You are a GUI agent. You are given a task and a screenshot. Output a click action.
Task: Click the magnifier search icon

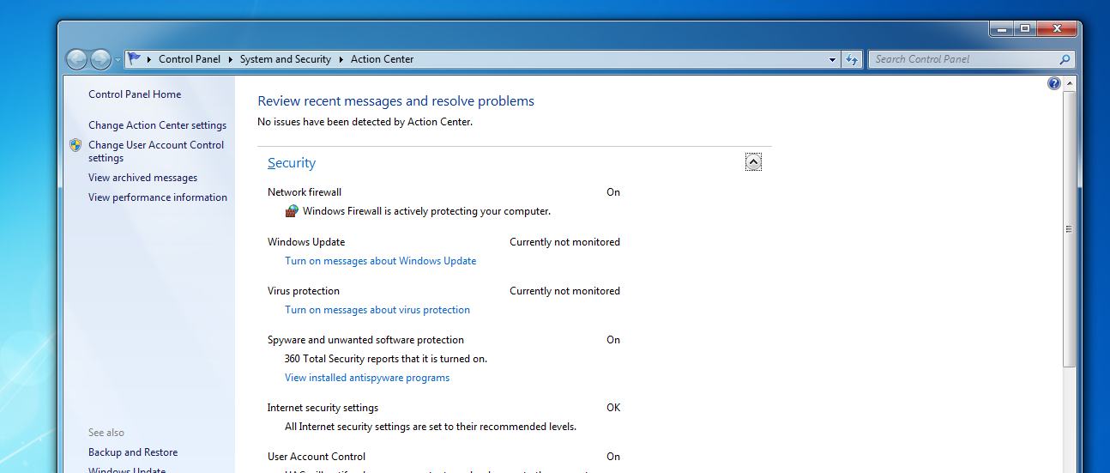pos(1065,59)
